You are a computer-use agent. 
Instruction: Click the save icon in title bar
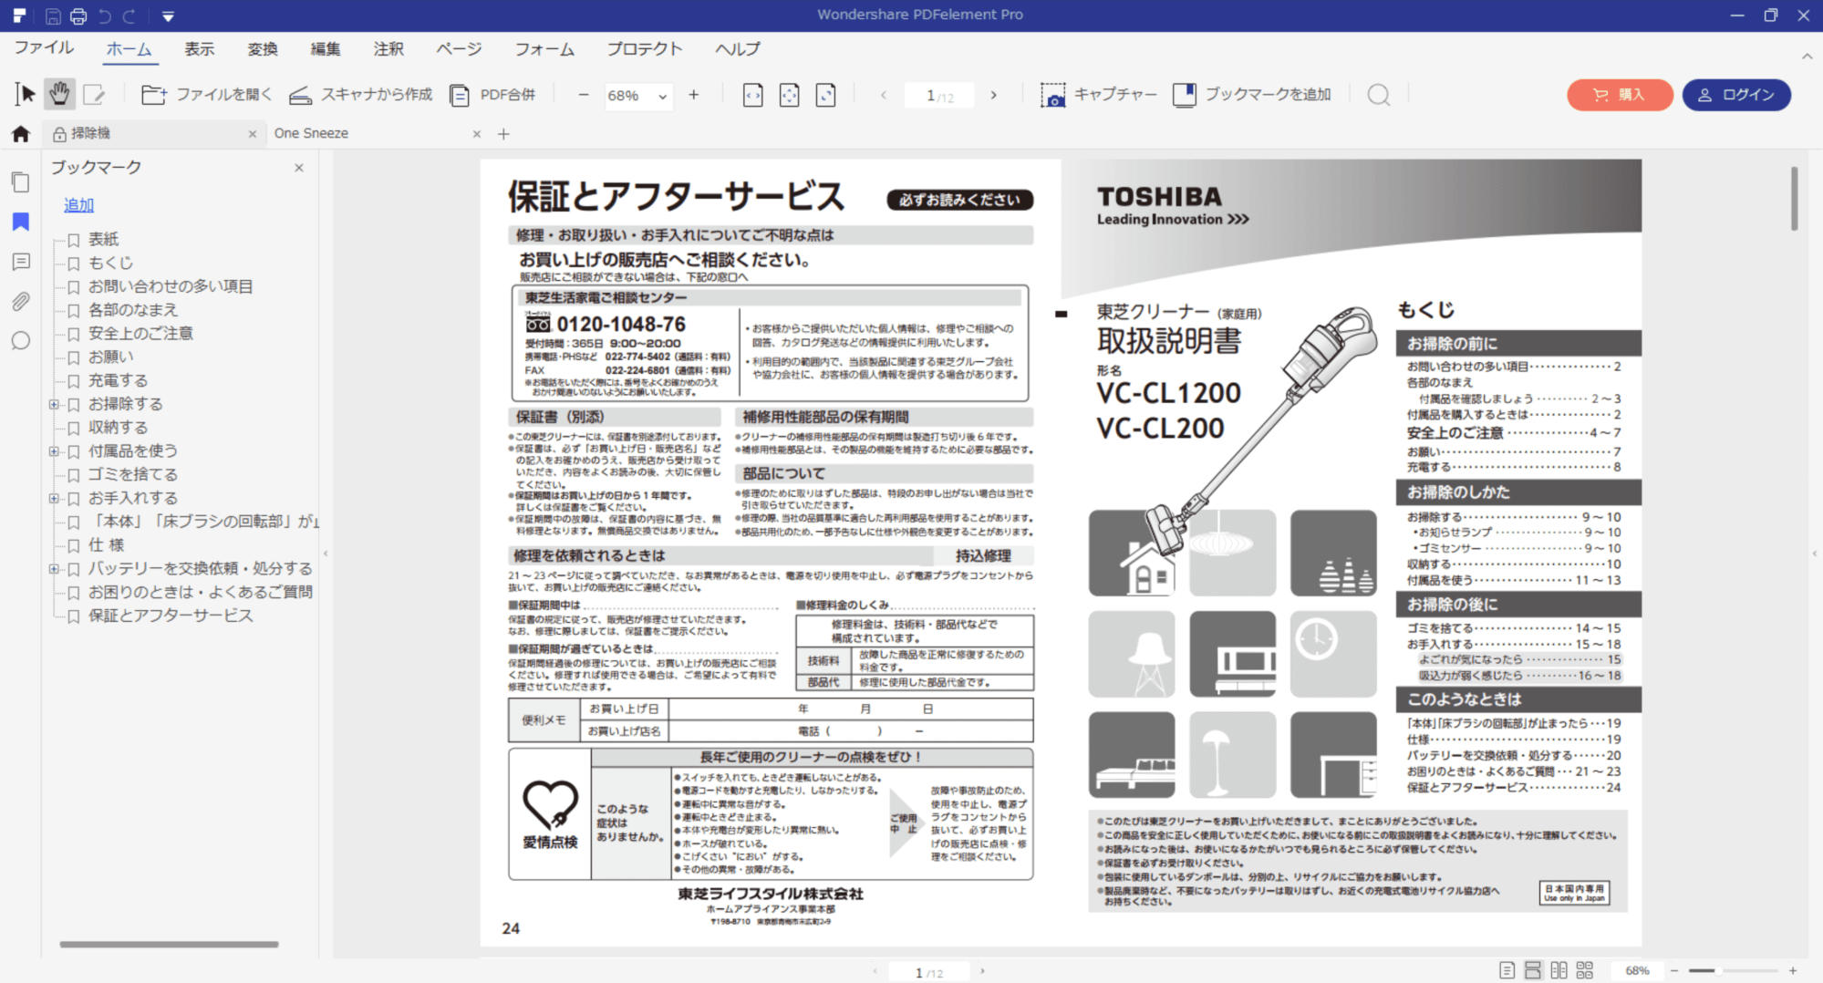(x=53, y=16)
